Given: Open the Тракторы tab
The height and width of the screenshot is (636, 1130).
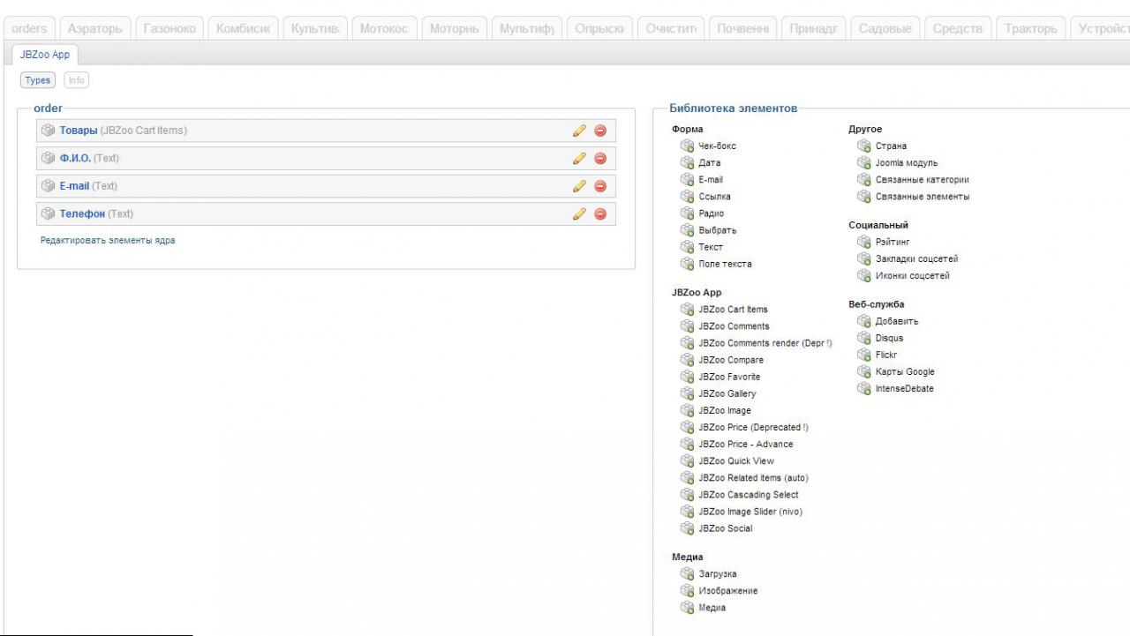Looking at the screenshot, I should pos(1030,28).
